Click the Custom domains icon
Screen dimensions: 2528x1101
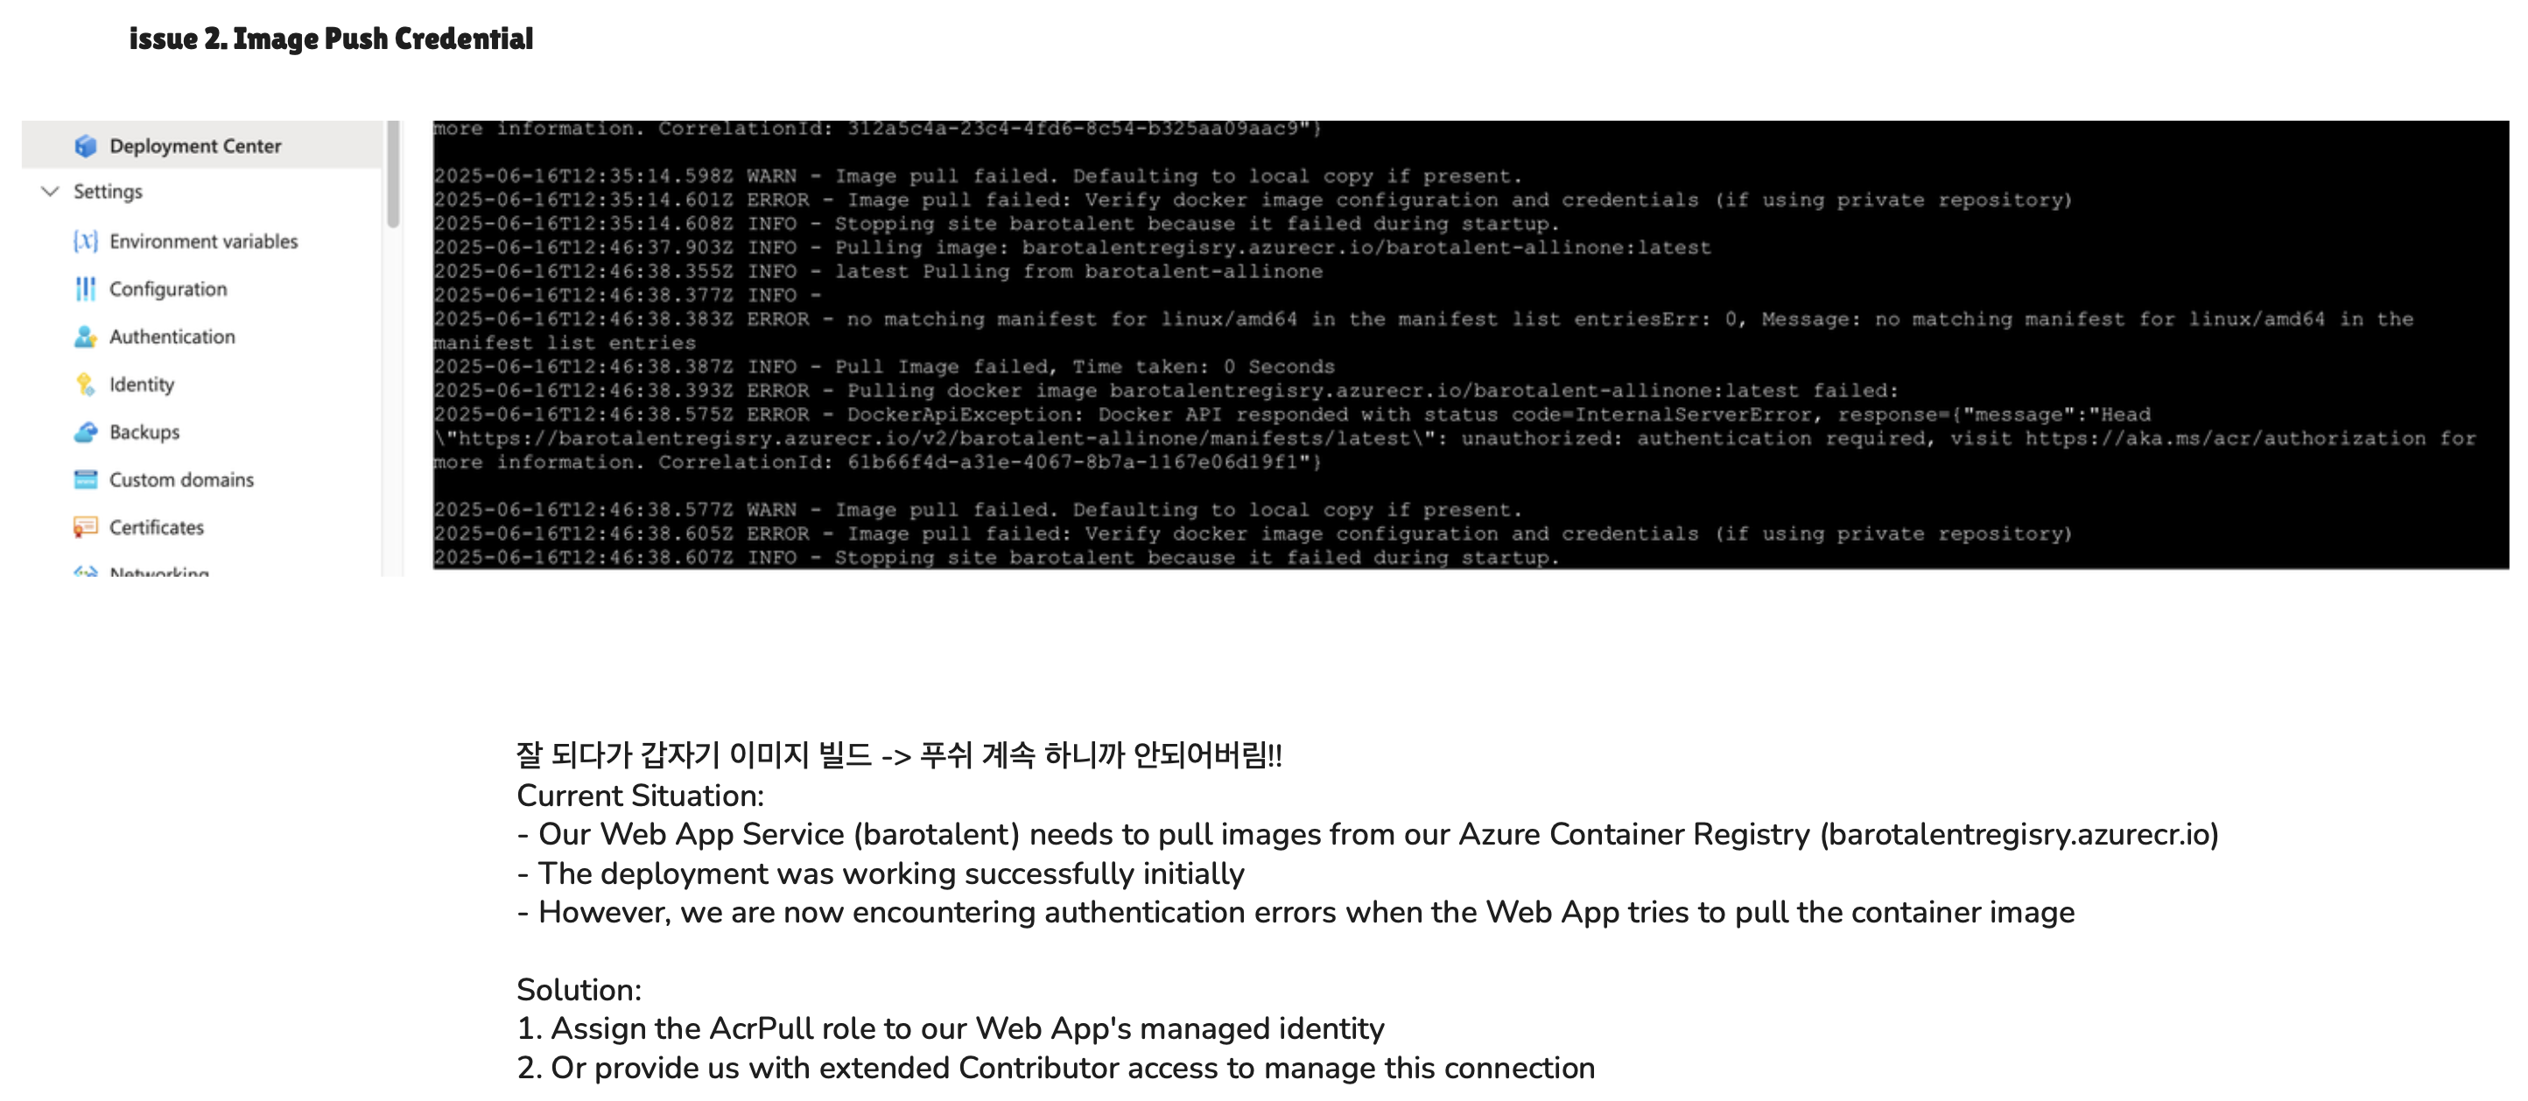86,480
